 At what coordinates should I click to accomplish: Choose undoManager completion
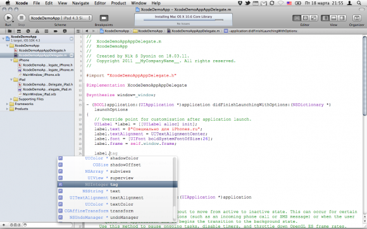[115, 218]
